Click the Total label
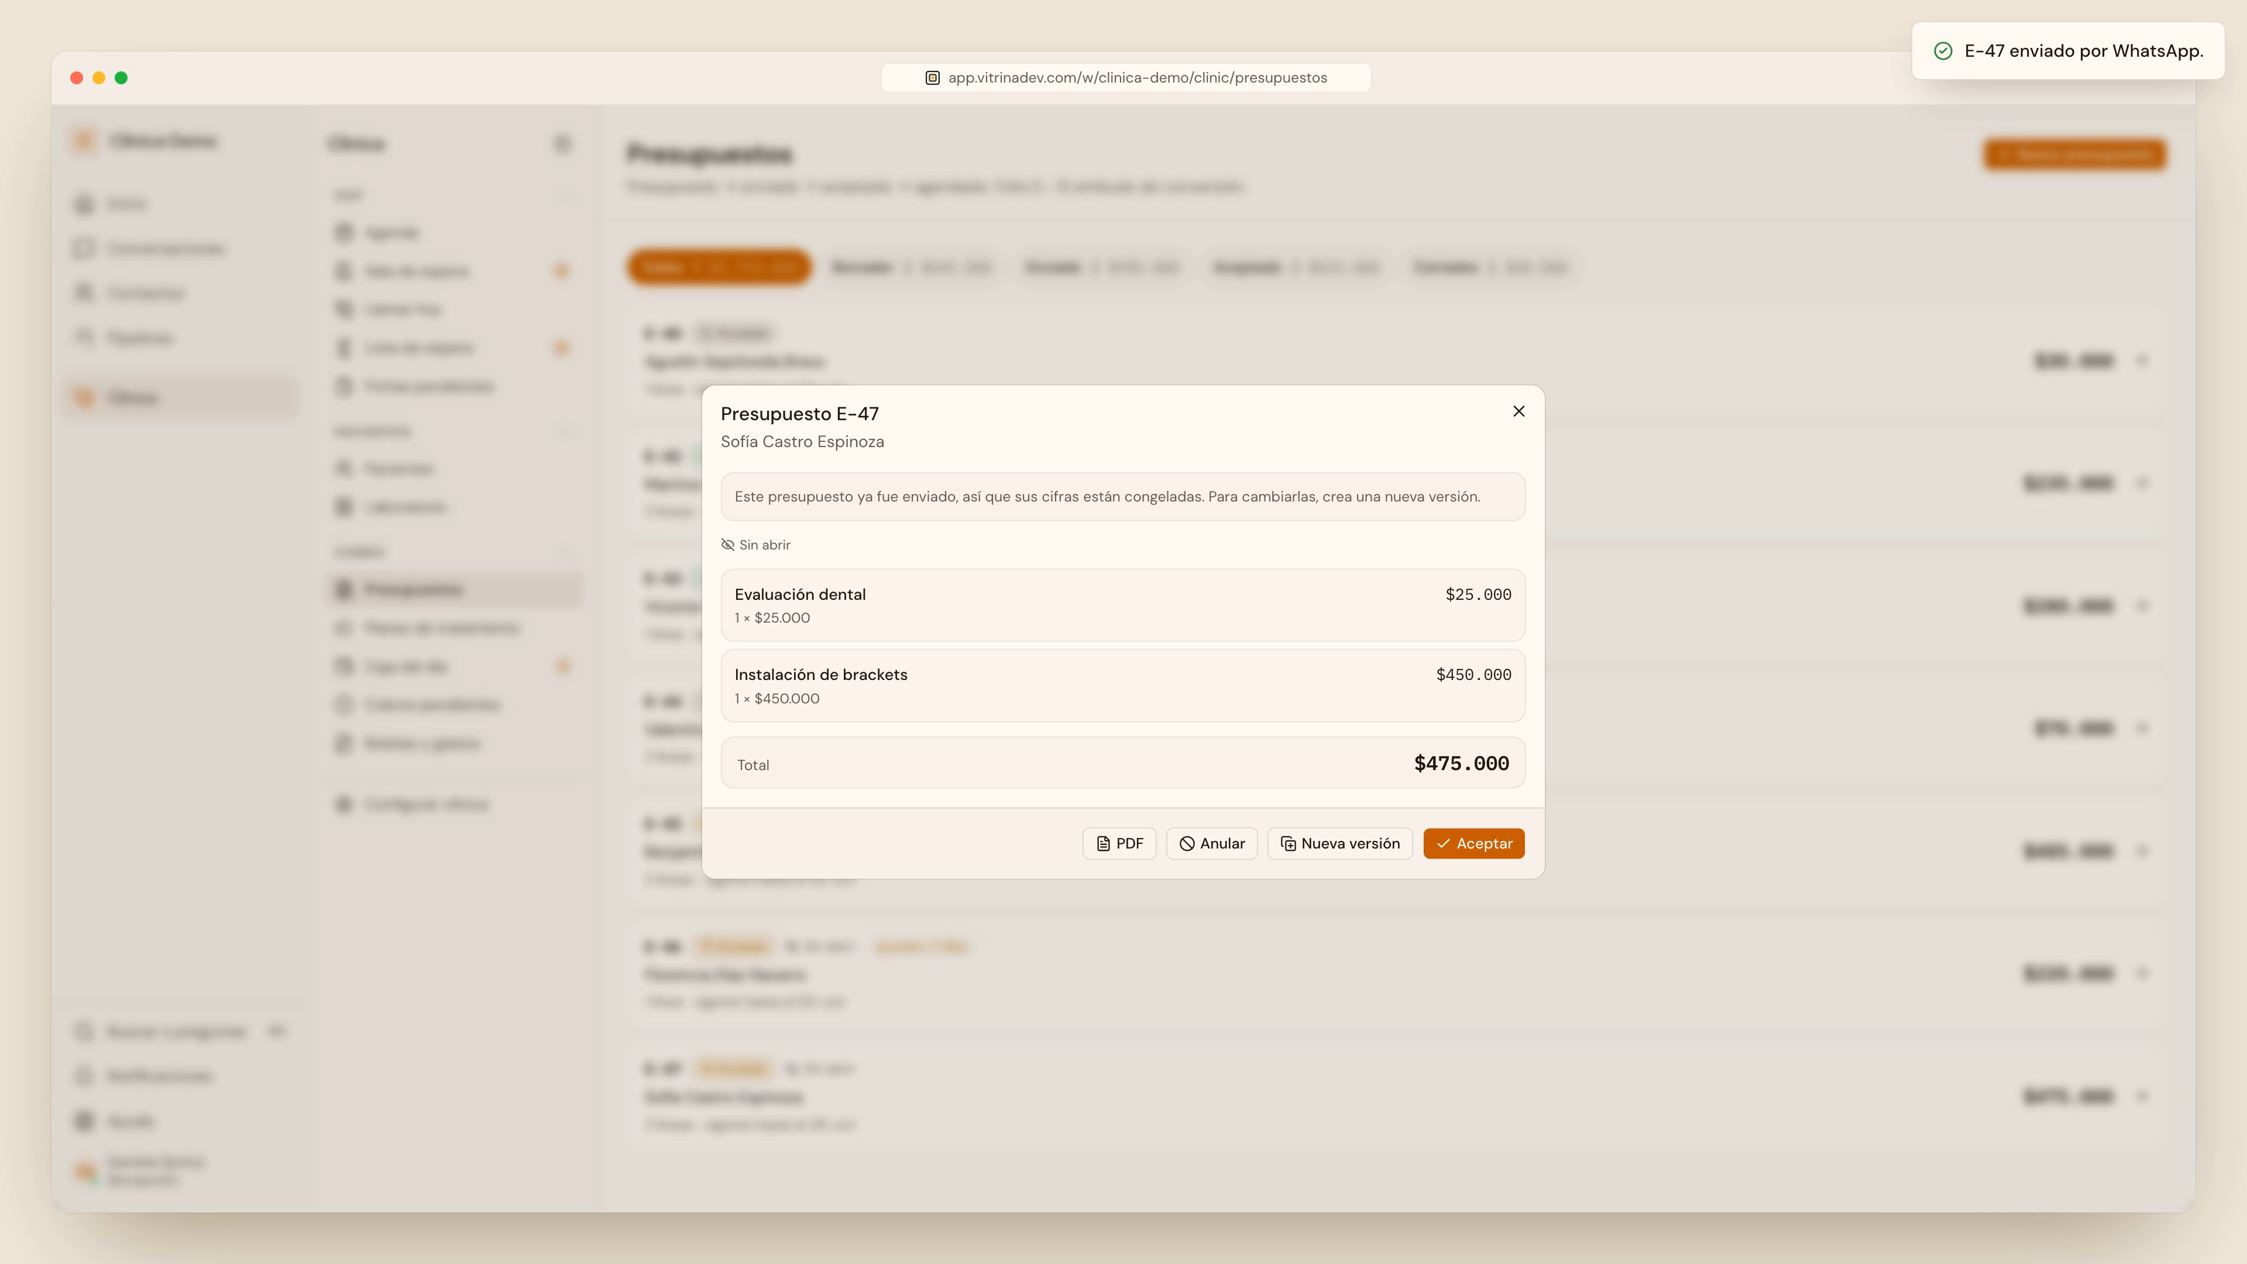 click(x=753, y=765)
